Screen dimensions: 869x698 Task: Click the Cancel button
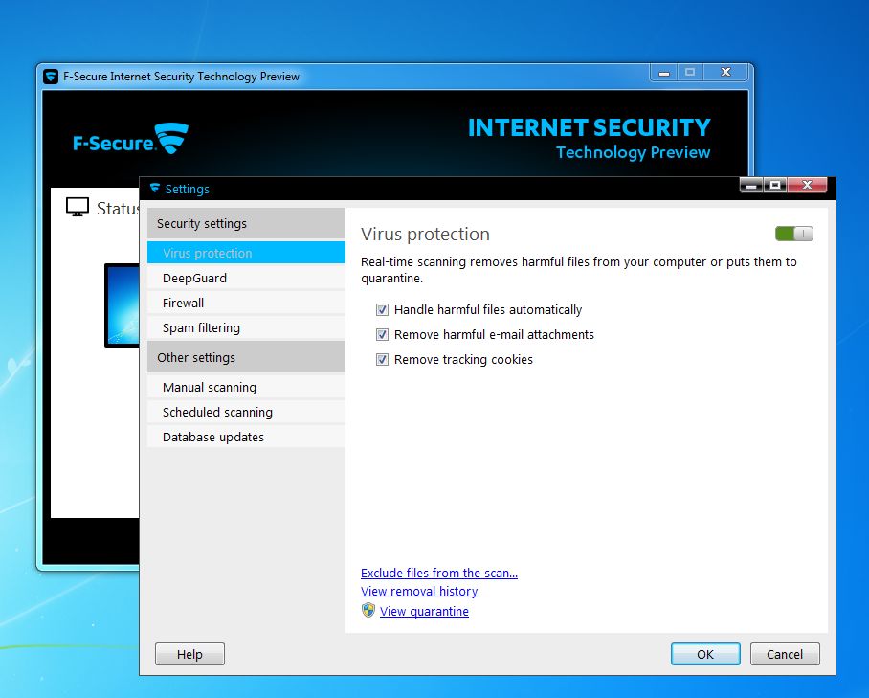[784, 654]
